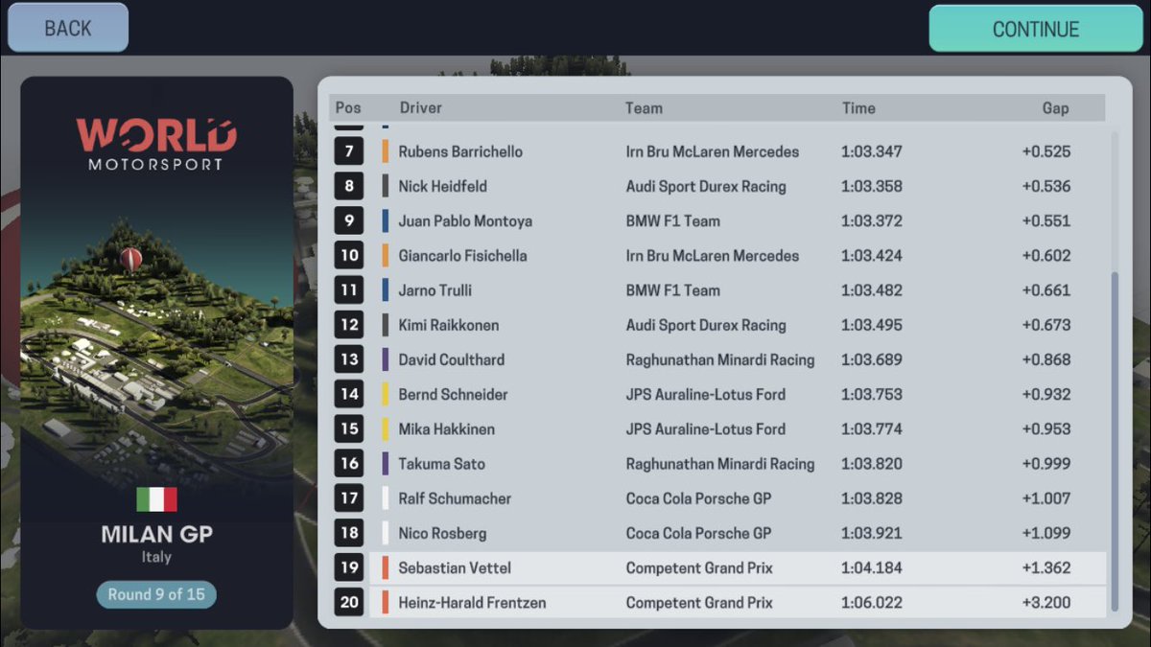Go back using the BACK button
Image resolution: width=1151 pixels, height=647 pixels.
(x=67, y=28)
